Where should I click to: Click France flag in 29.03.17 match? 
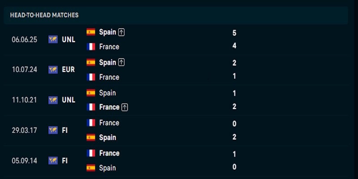point(91,123)
